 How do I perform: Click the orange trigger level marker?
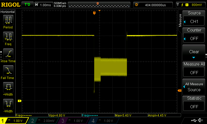point(180,90)
